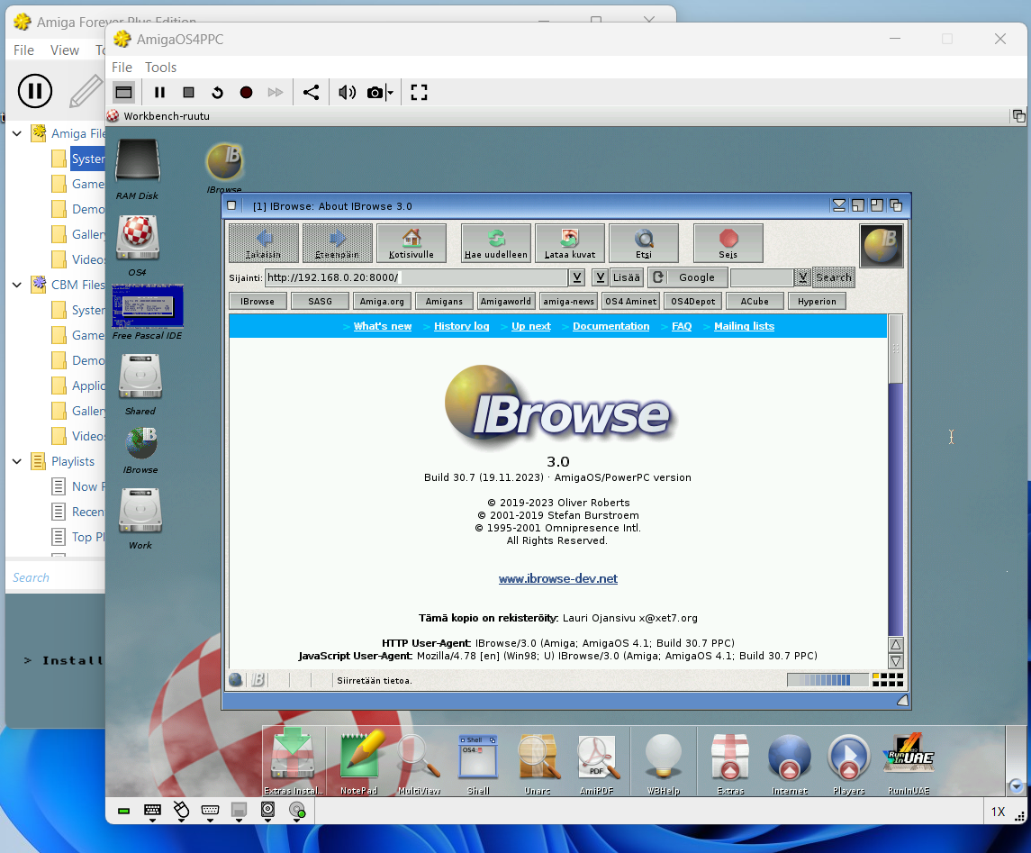Open the File menu in AmigaOS4PPC
Viewport: 1031px width, 853px height.
(x=122, y=67)
